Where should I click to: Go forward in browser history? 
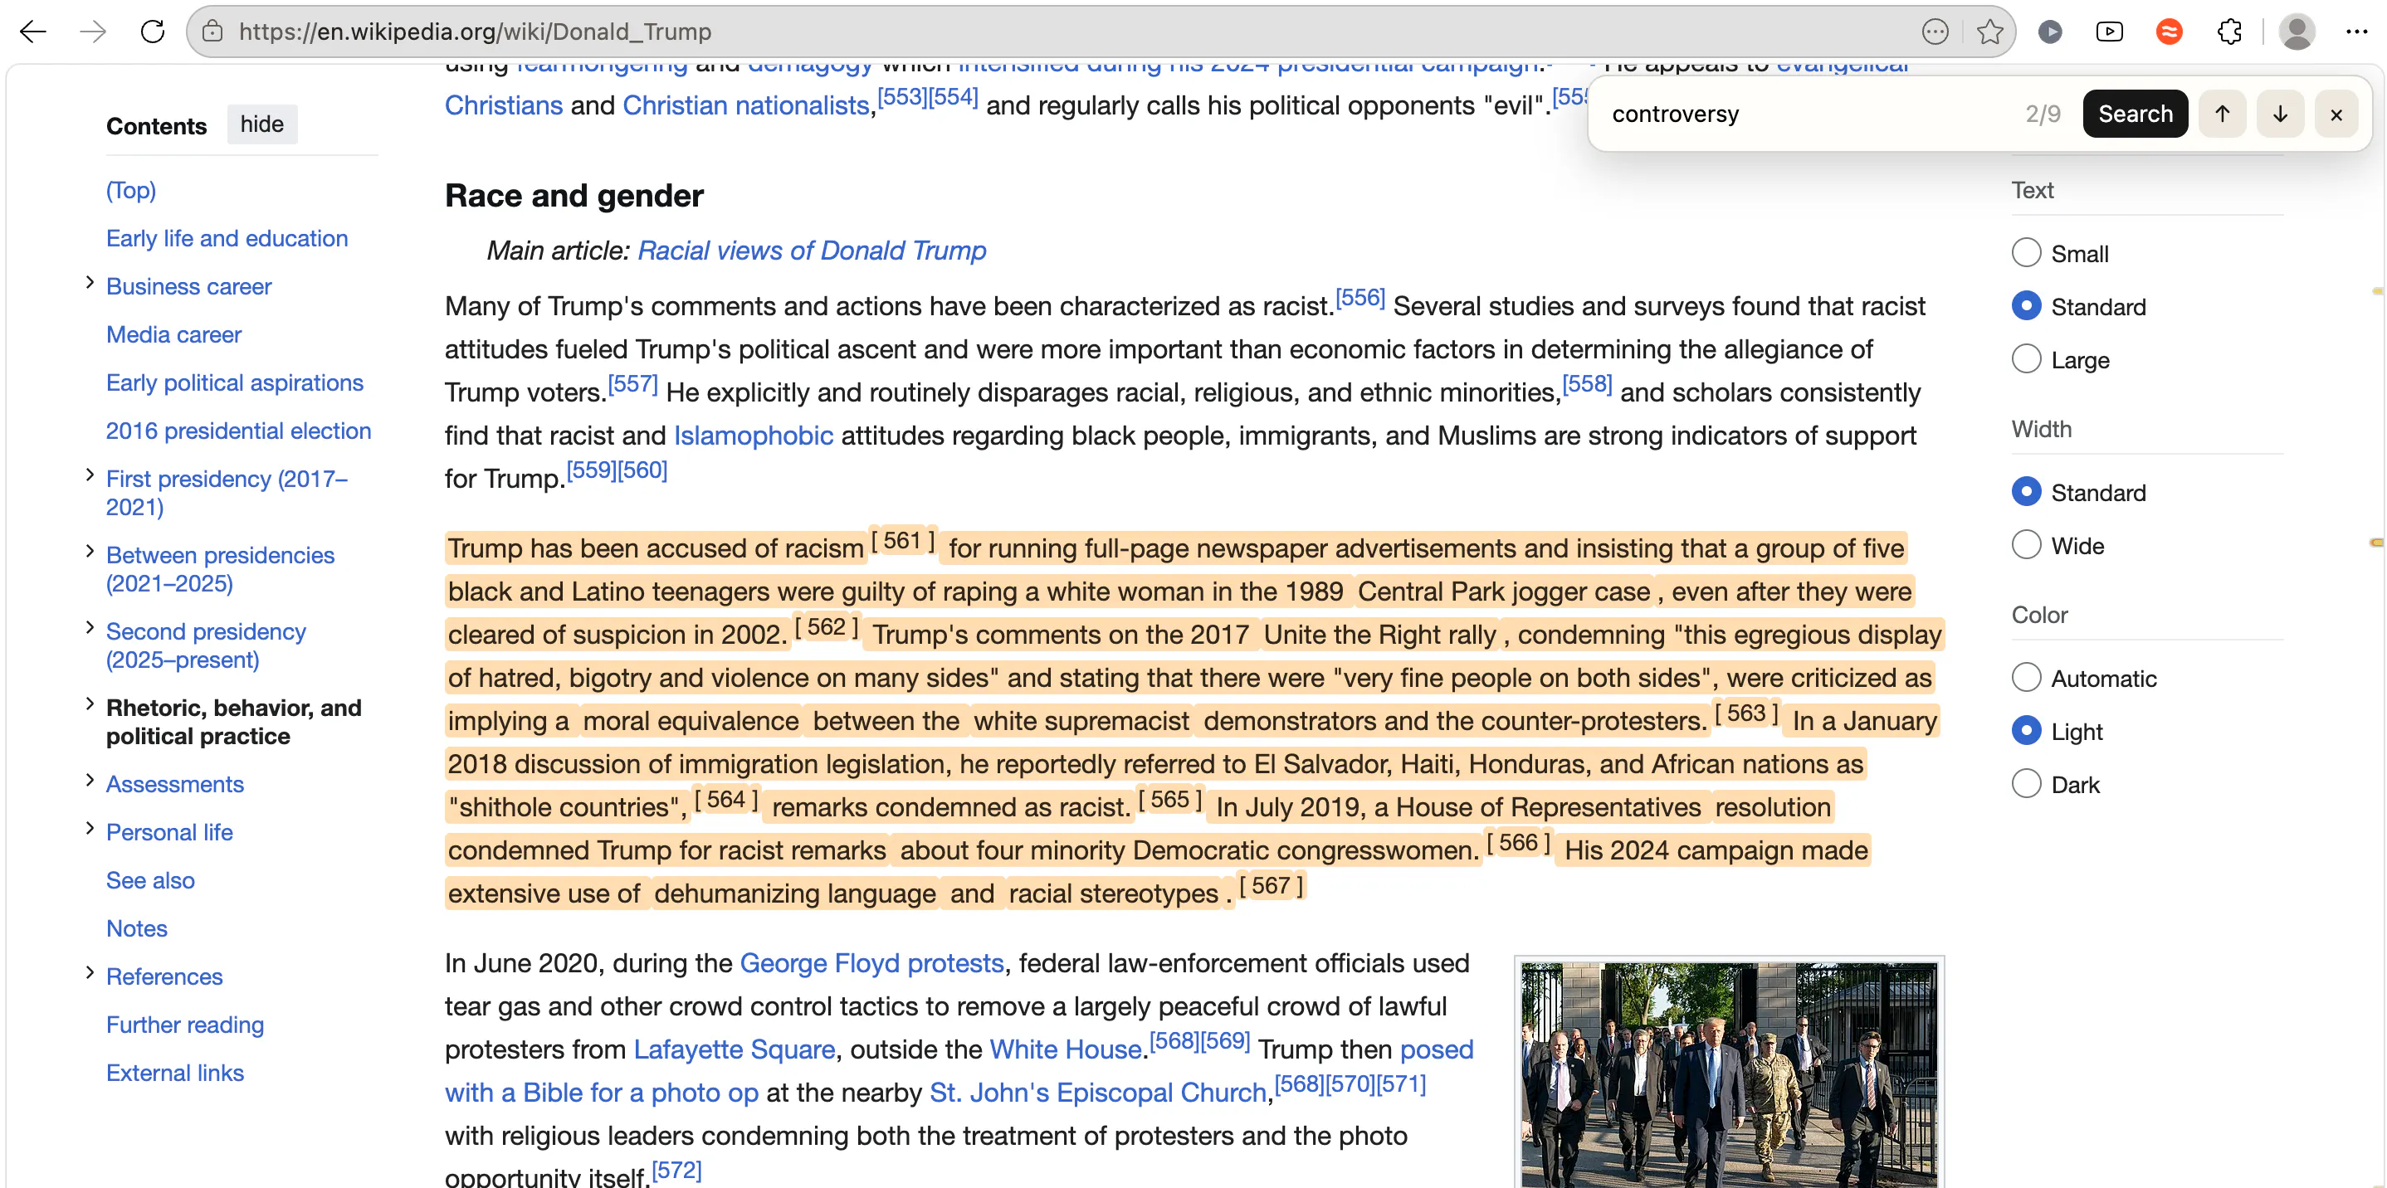[x=93, y=32]
